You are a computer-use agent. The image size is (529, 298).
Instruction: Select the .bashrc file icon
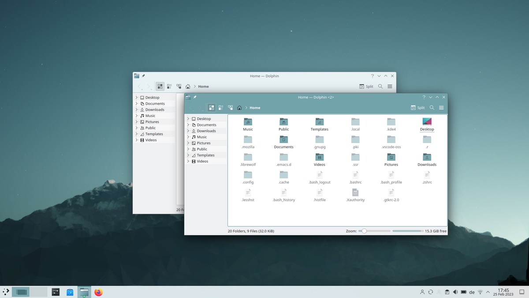point(355,175)
